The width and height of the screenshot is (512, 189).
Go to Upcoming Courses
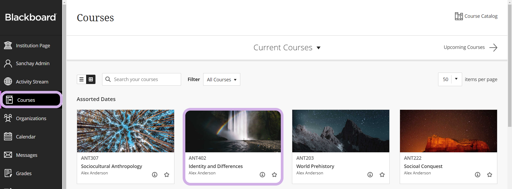[470, 47]
